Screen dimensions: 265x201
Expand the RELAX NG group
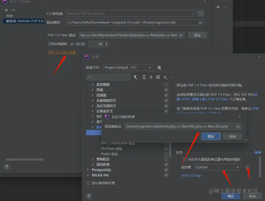88,175
